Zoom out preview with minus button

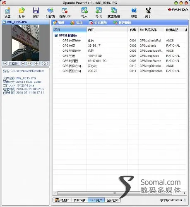point(5,63)
